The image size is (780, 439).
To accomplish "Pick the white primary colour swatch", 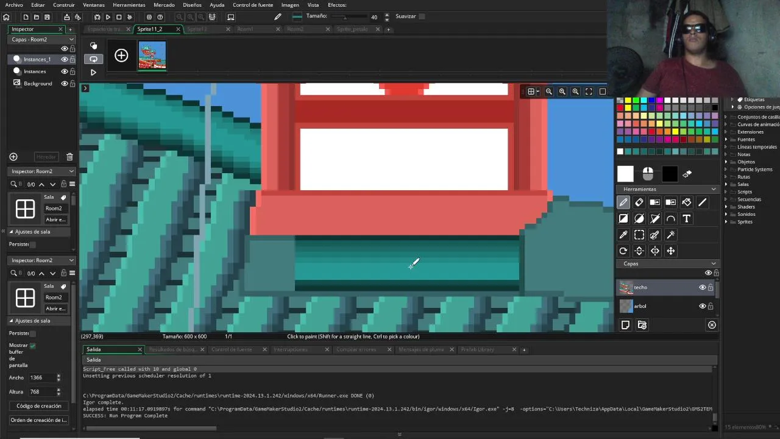I will pos(625,174).
